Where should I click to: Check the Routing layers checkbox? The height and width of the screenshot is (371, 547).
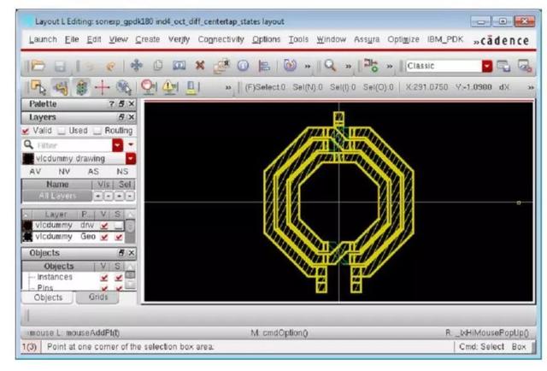(x=97, y=131)
